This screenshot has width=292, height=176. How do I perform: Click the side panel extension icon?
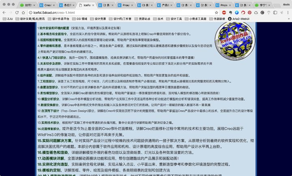pos(275,13)
